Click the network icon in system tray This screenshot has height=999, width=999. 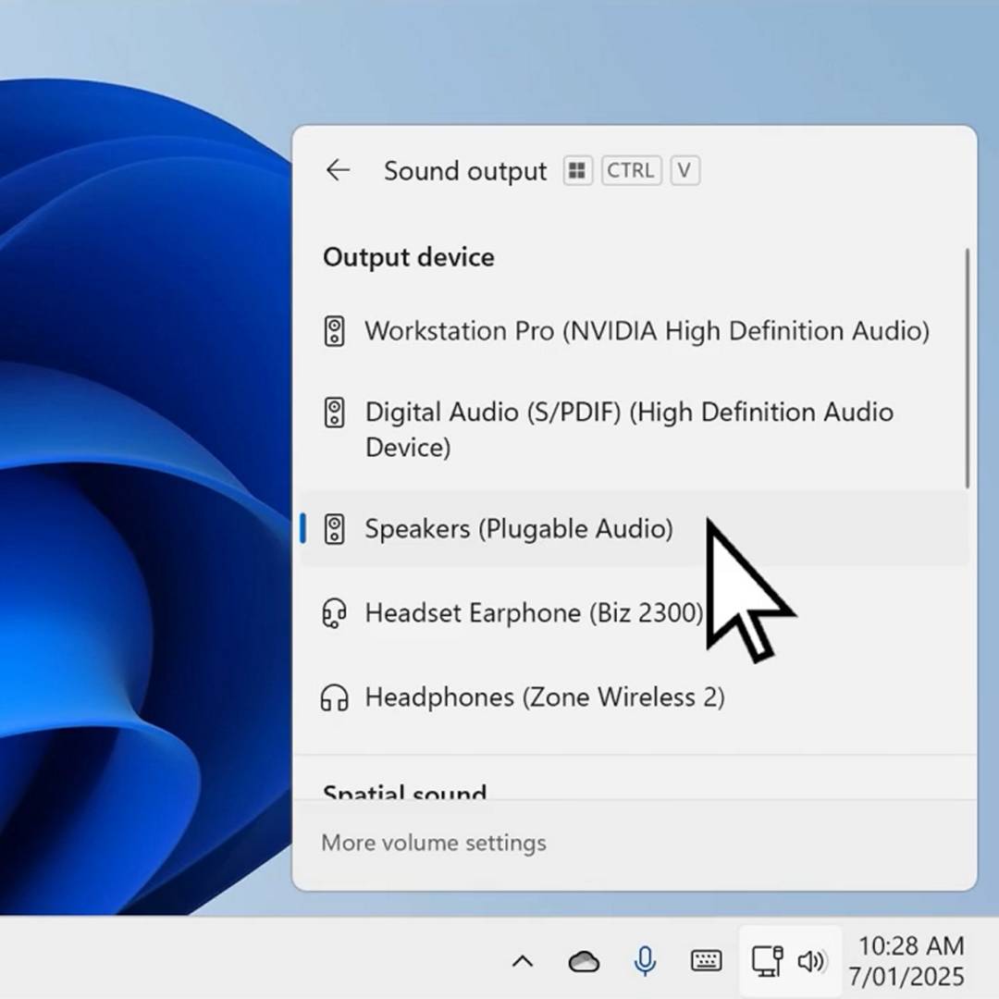[767, 961]
